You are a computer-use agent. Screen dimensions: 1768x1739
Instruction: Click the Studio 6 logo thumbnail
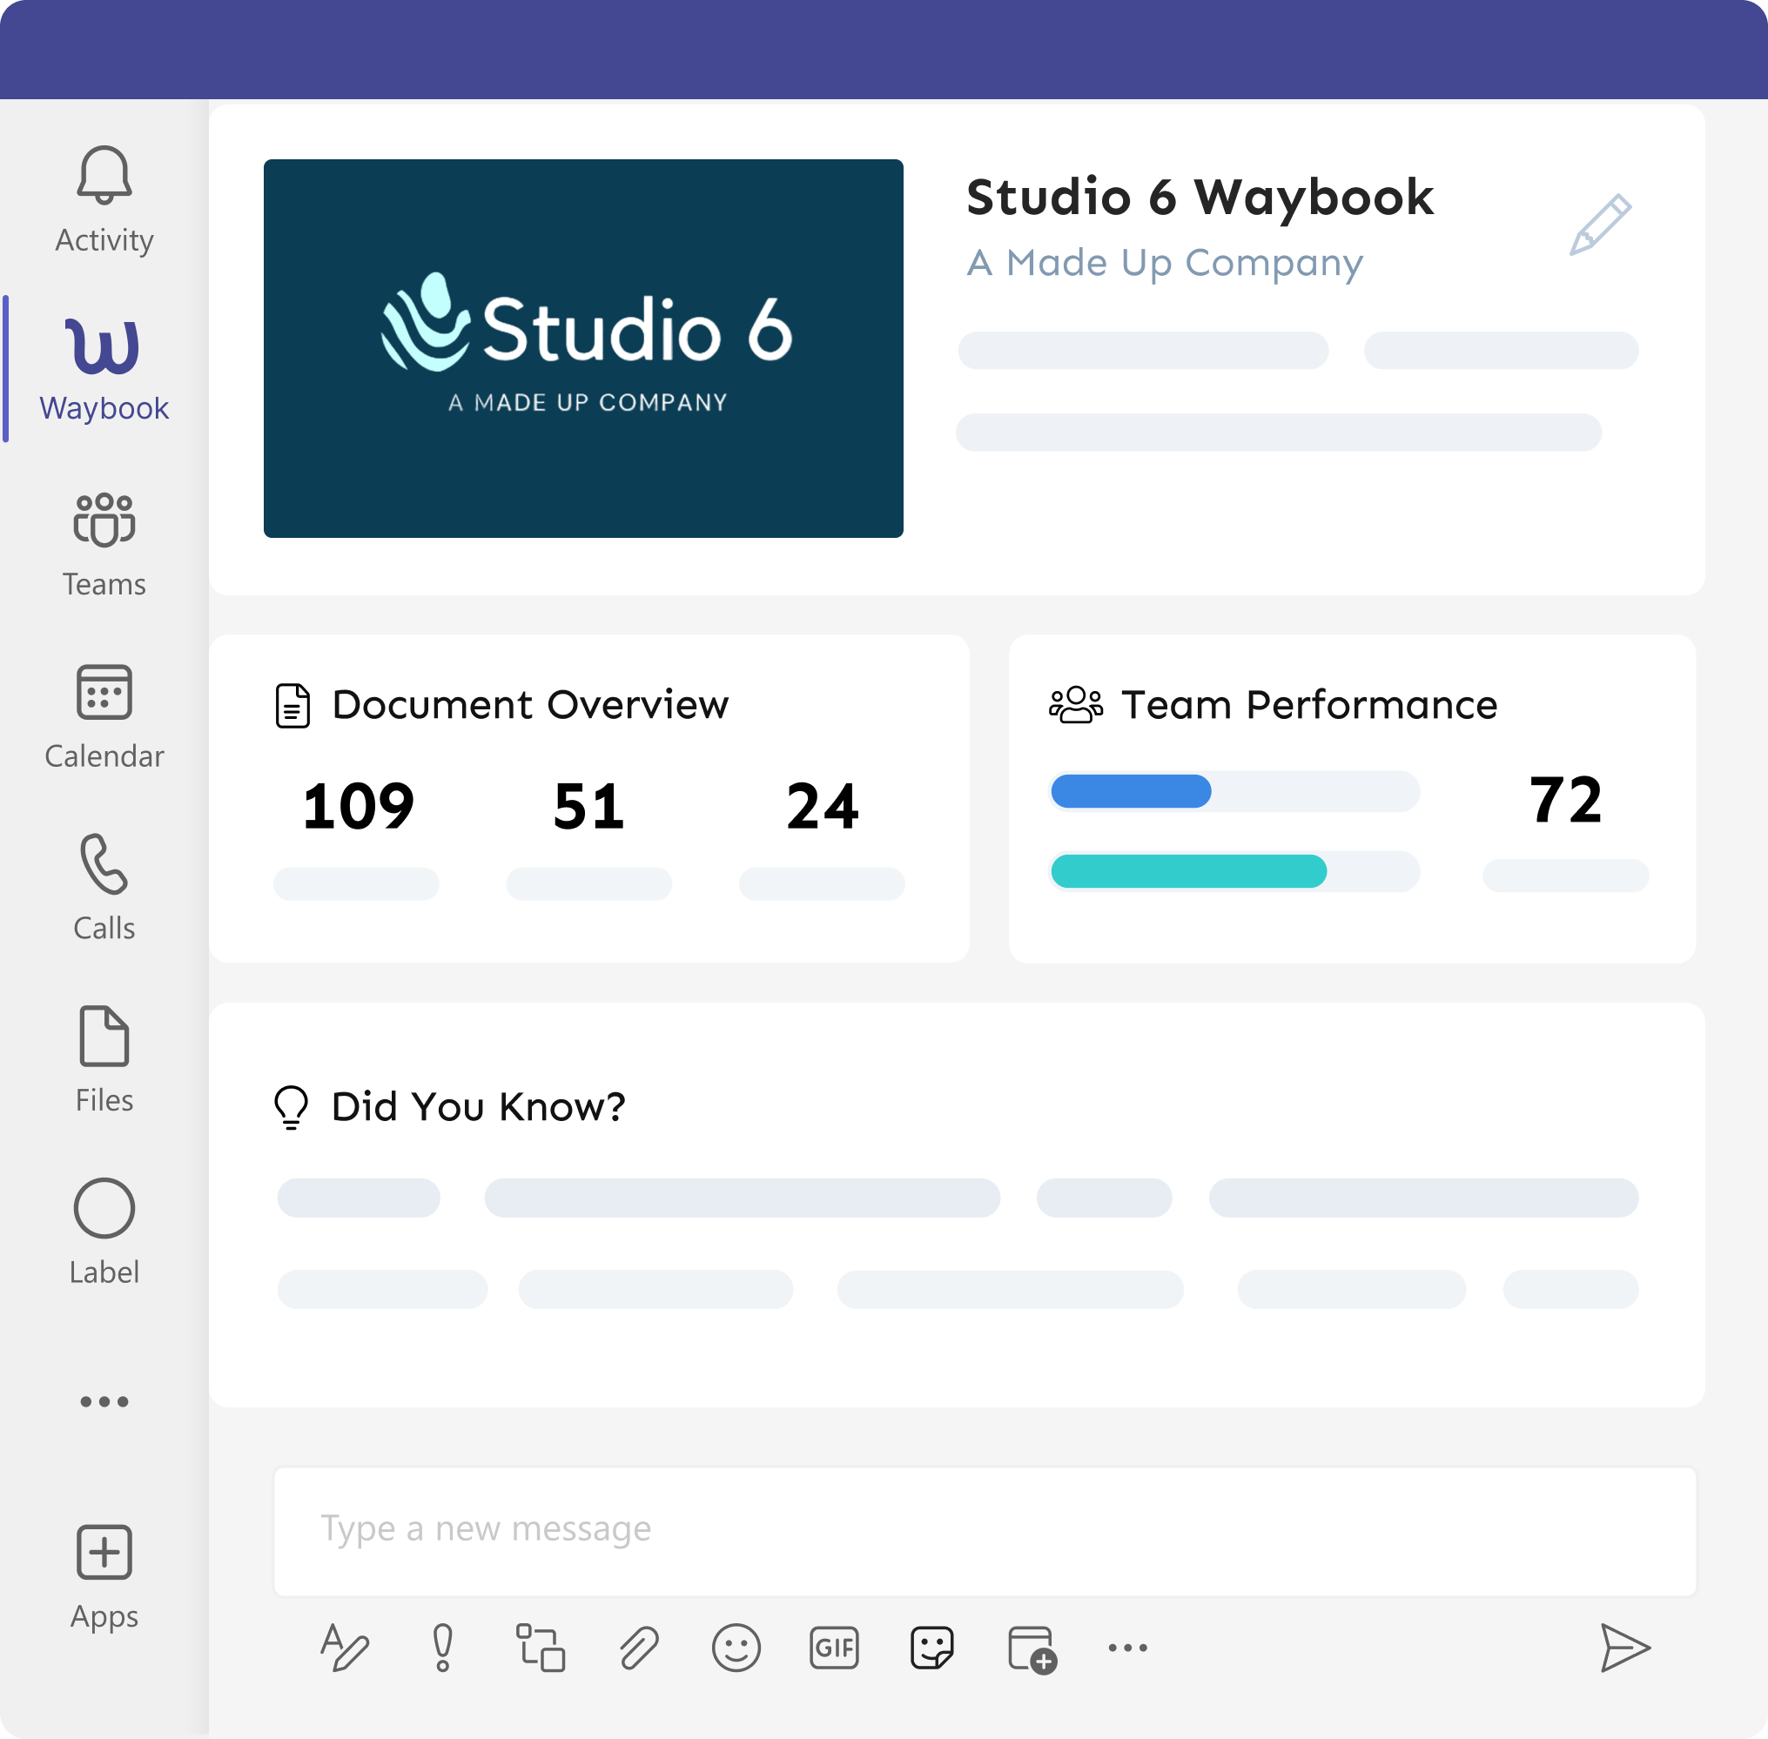pos(583,348)
